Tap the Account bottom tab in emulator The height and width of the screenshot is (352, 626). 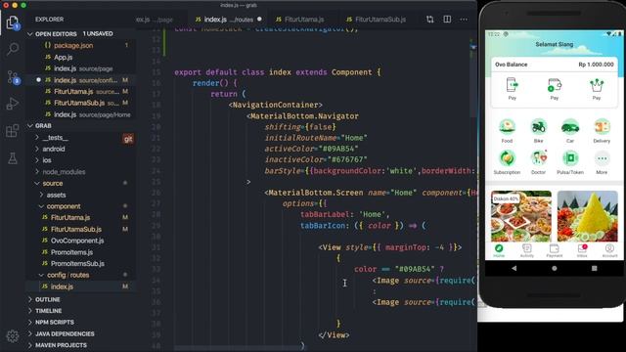click(609, 250)
